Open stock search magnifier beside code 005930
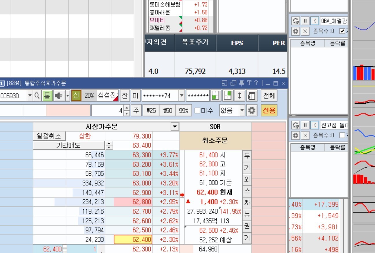The height and width of the screenshot is (253, 375). pos(37,96)
